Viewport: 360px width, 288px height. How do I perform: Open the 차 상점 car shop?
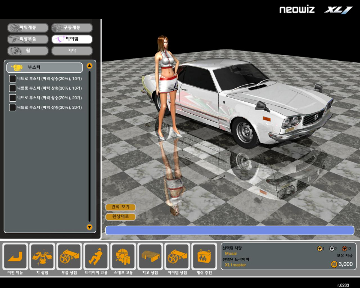click(x=42, y=257)
